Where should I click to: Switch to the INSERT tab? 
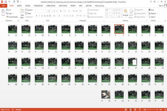pos(19,6)
